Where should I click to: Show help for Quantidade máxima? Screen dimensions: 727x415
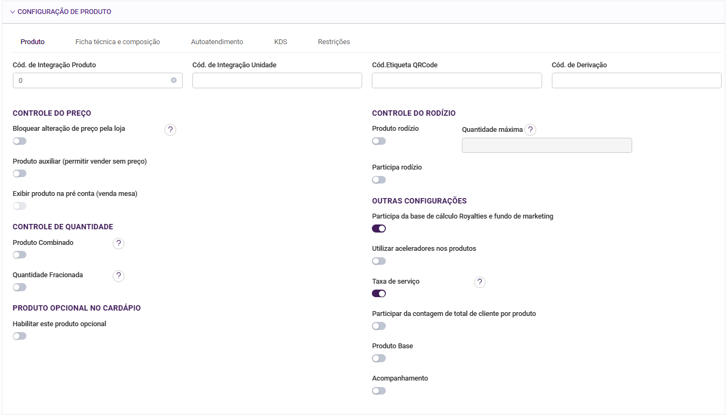530,130
